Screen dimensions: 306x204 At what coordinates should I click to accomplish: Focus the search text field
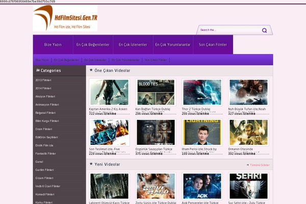pos(231,30)
